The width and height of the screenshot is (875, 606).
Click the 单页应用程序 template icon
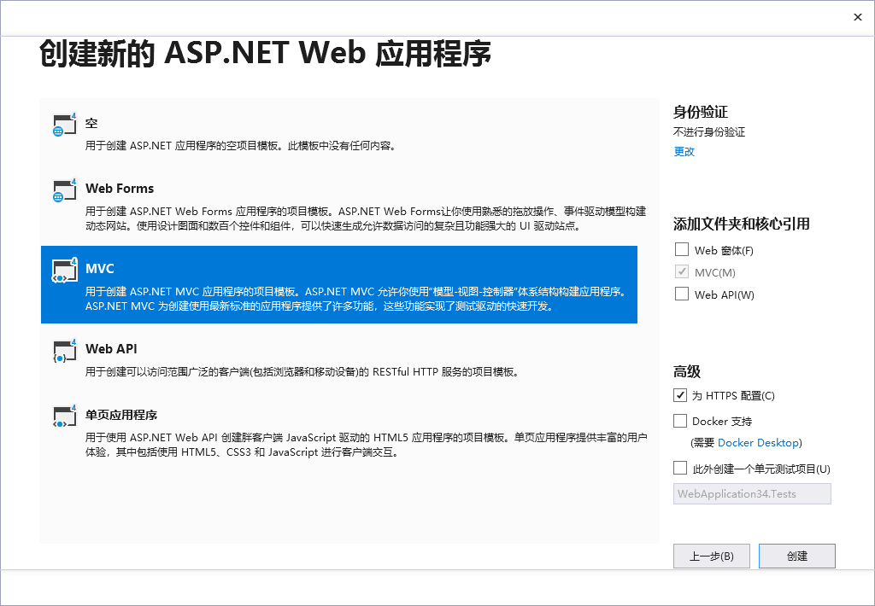click(64, 416)
